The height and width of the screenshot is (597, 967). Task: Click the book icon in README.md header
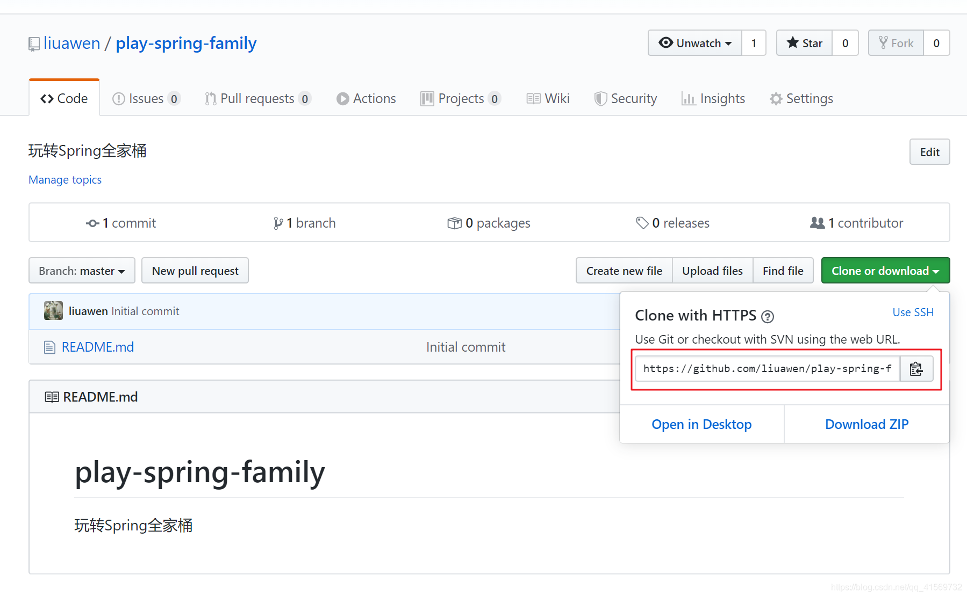pos(52,397)
